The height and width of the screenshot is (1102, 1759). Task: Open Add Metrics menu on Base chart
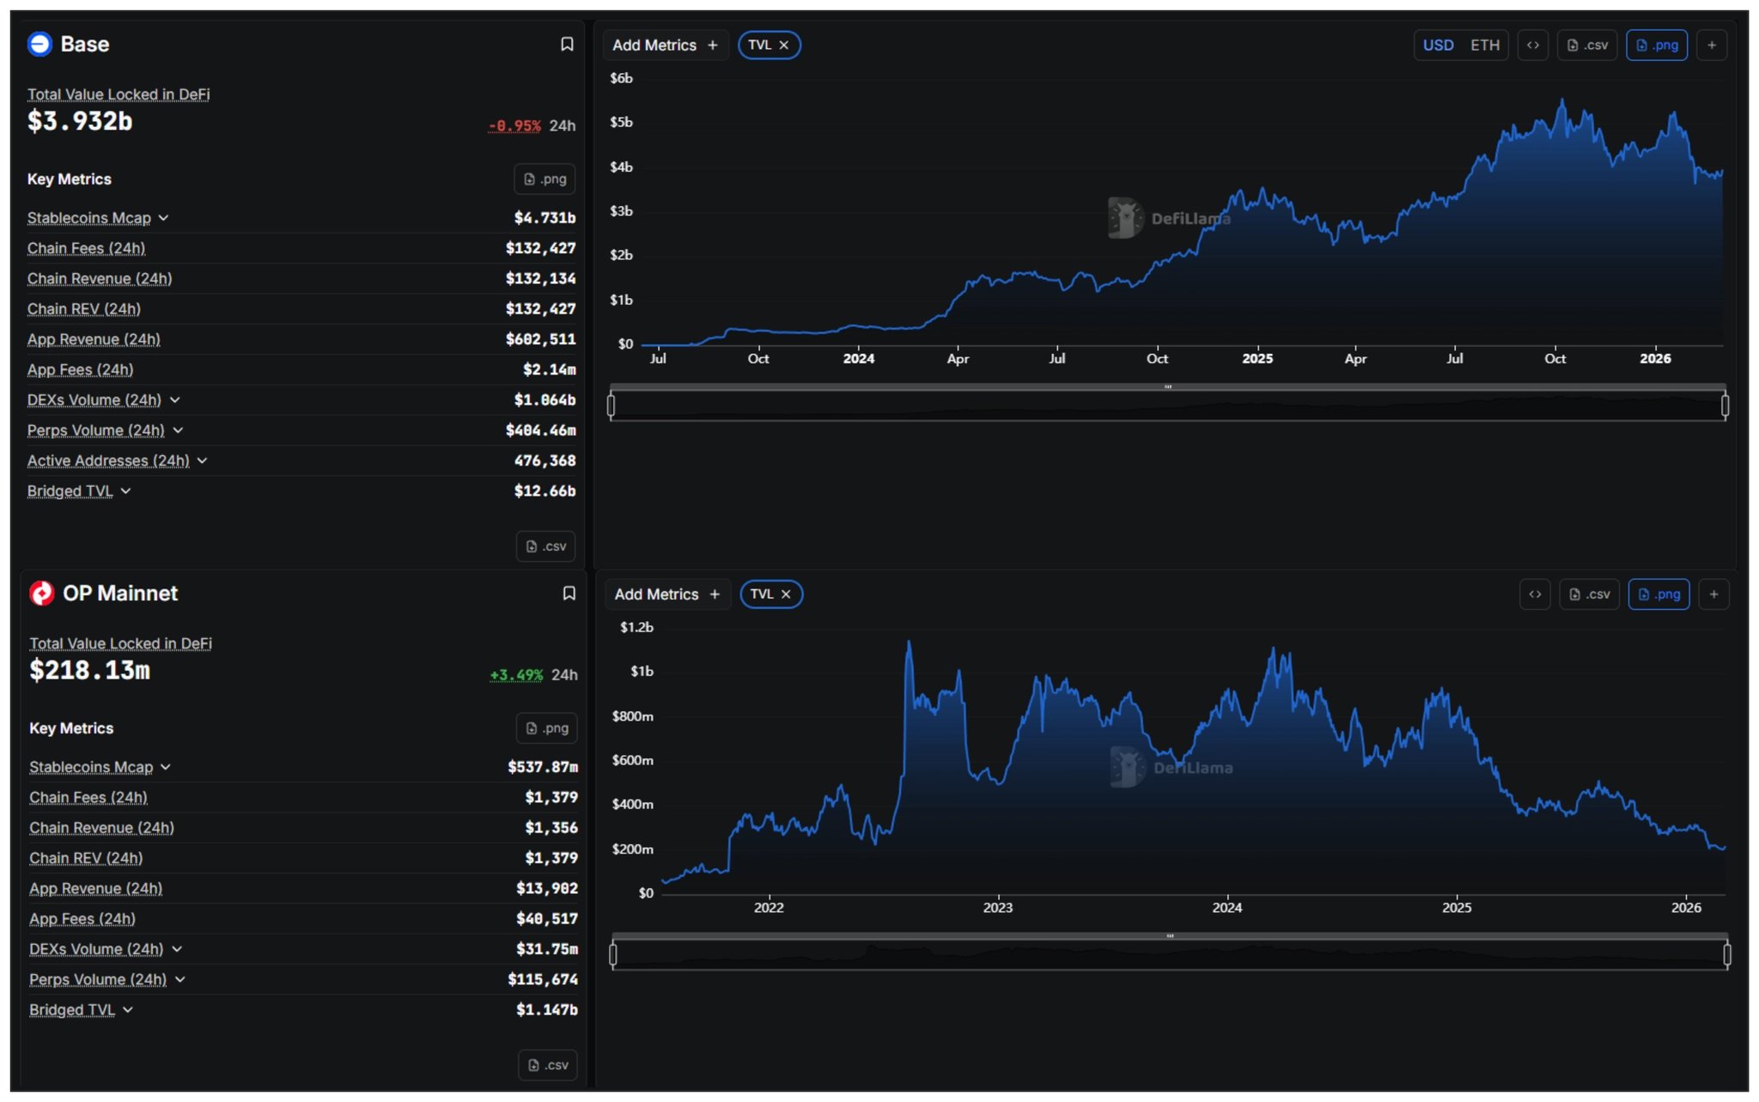click(x=665, y=46)
